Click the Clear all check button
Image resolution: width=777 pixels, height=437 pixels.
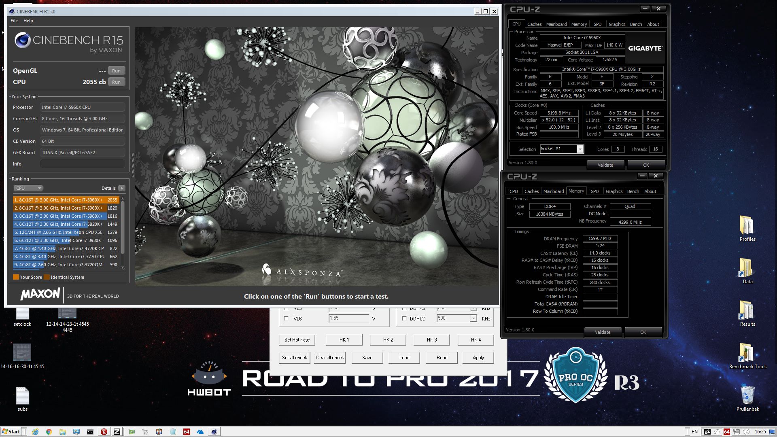pos(329,358)
